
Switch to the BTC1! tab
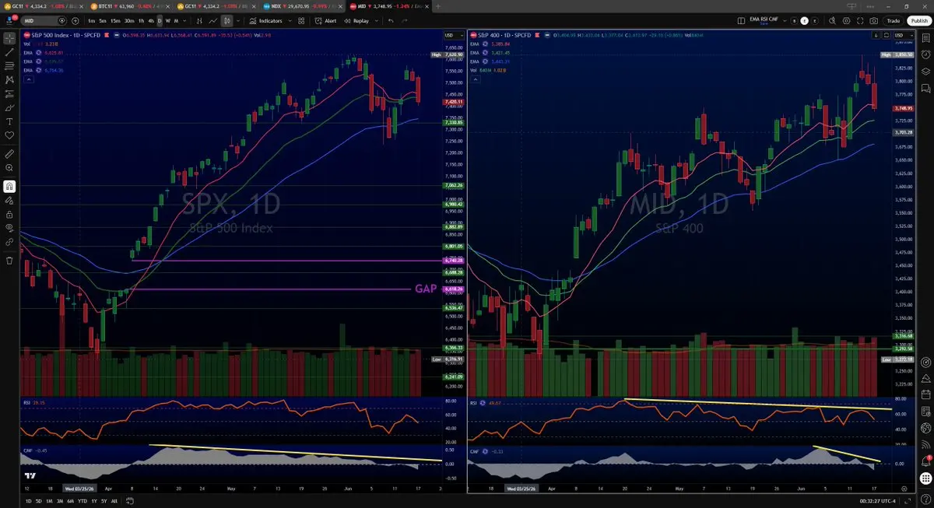[x=128, y=5]
